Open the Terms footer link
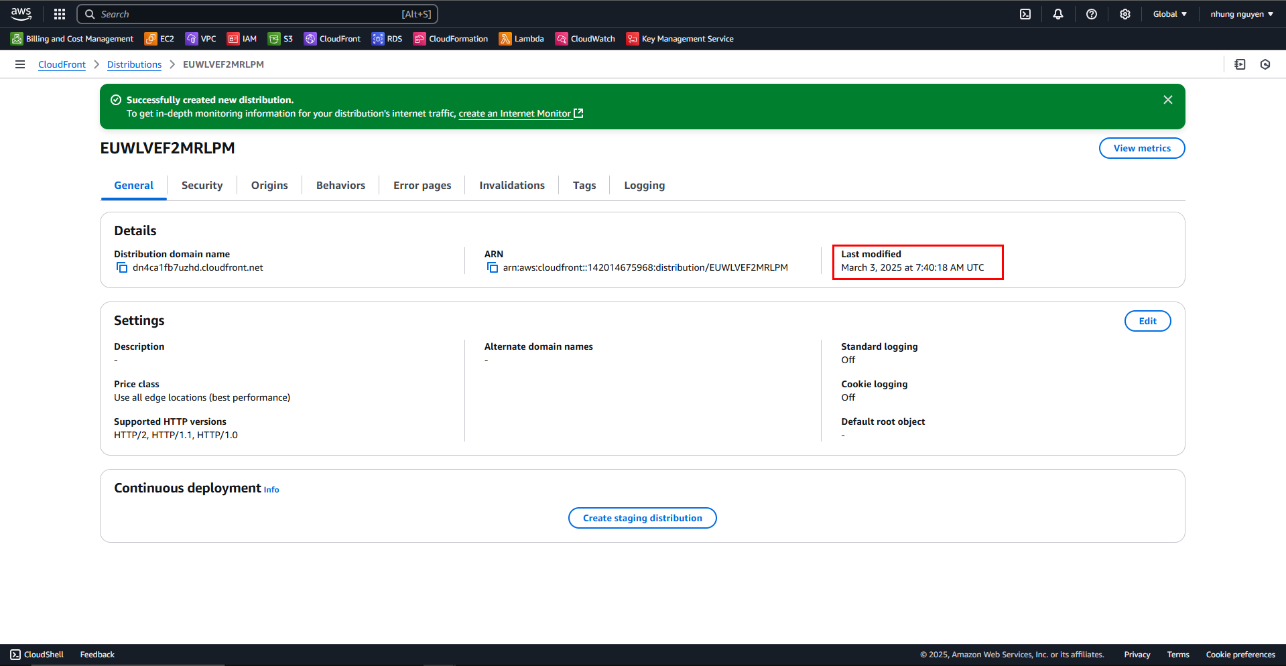The height and width of the screenshot is (666, 1286). [x=1178, y=655]
